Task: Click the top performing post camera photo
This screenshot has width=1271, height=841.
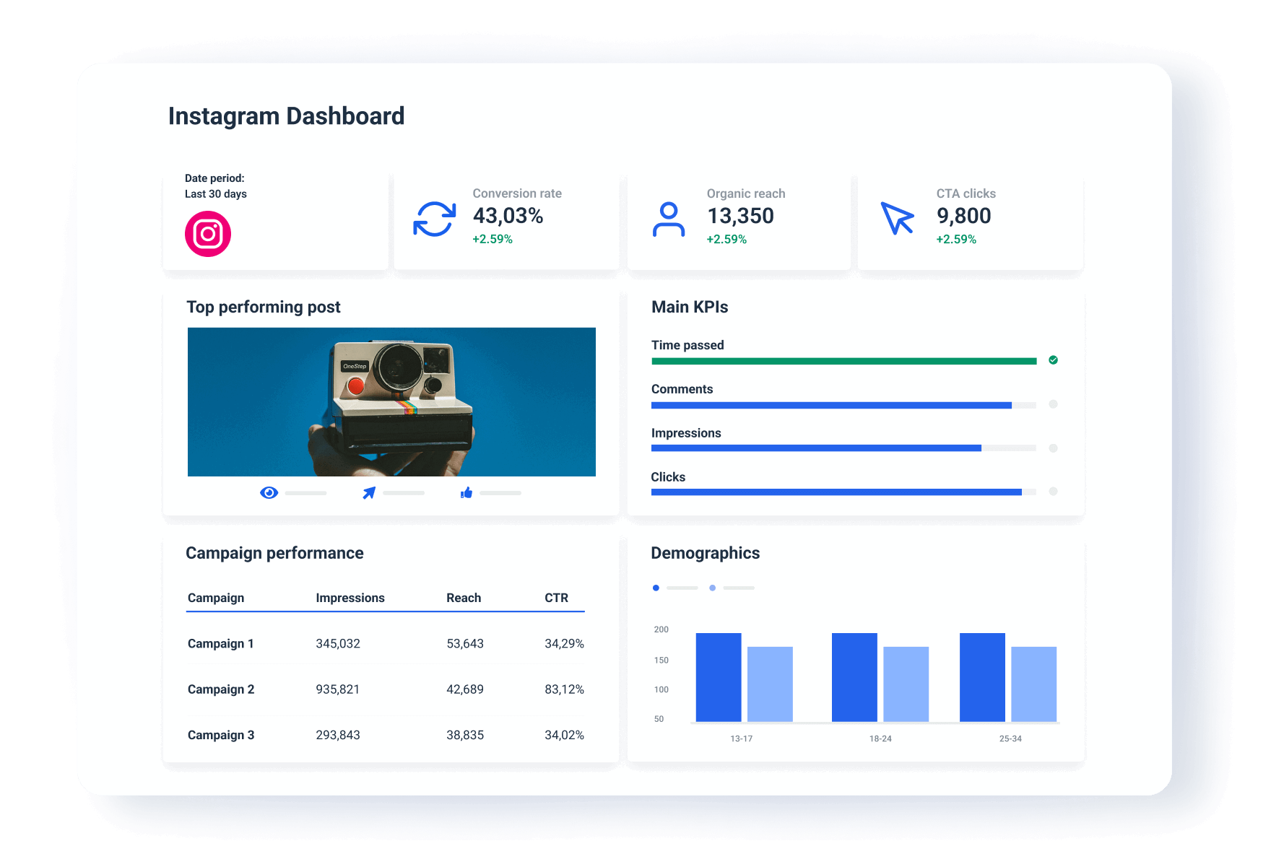Action: [391, 401]
